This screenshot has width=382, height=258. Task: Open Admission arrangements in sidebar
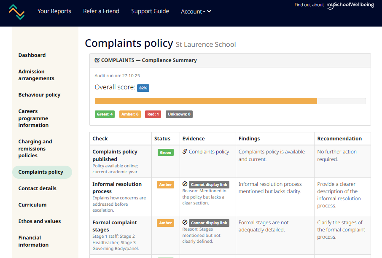coord(36,75)
